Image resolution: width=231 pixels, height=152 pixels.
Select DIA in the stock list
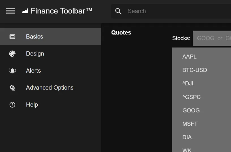[x=187, y=137]
